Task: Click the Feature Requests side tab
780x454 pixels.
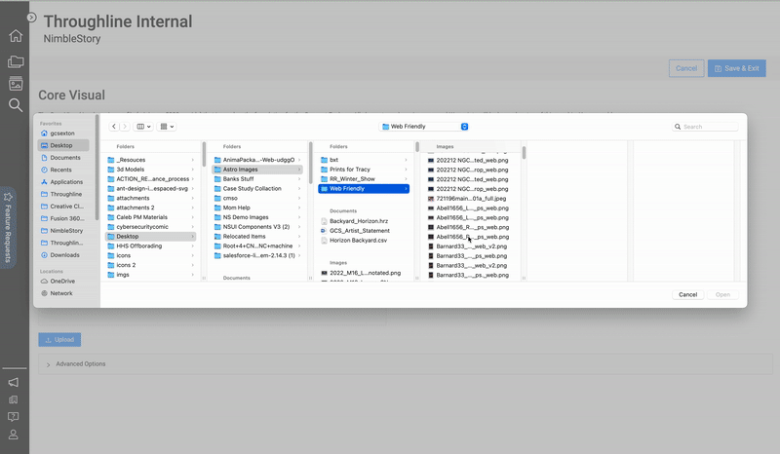Action: pyautogui.click(x=9, y=227)
